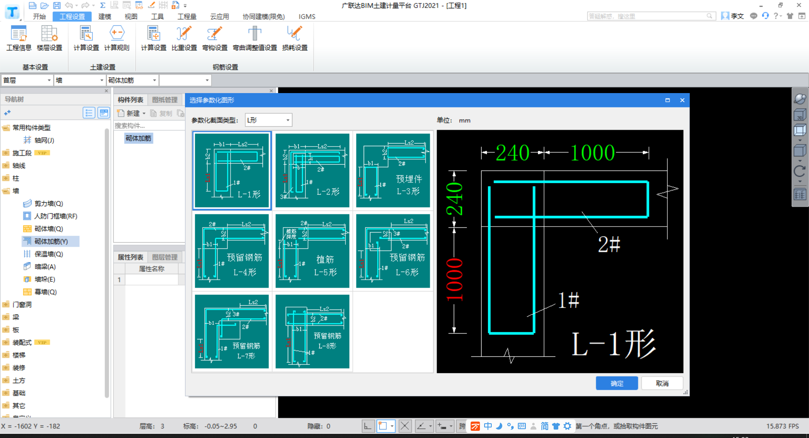809x438 pixels.
Task: Expand the 柱 tree category
Action: tap(6, 178)
